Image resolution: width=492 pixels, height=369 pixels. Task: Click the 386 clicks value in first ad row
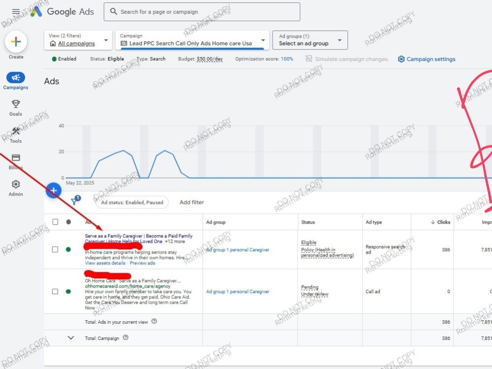[446, 250]
